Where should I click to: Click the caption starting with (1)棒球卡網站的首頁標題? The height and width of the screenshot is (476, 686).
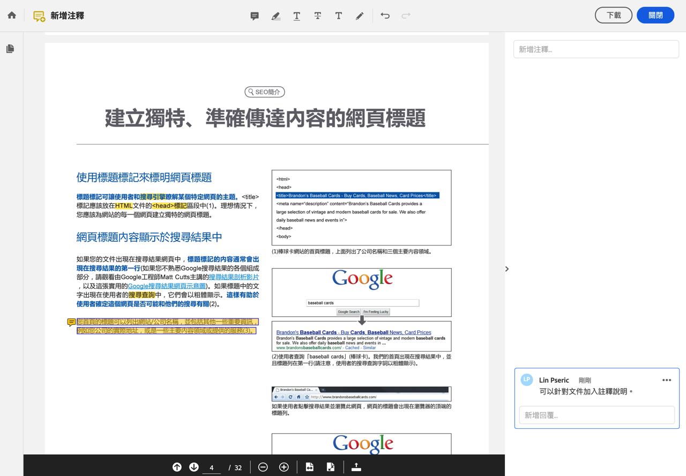pos(352,251)
